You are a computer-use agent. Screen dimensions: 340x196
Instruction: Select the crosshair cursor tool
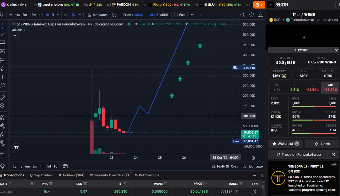pyautogui.click(x=3, y=26)
